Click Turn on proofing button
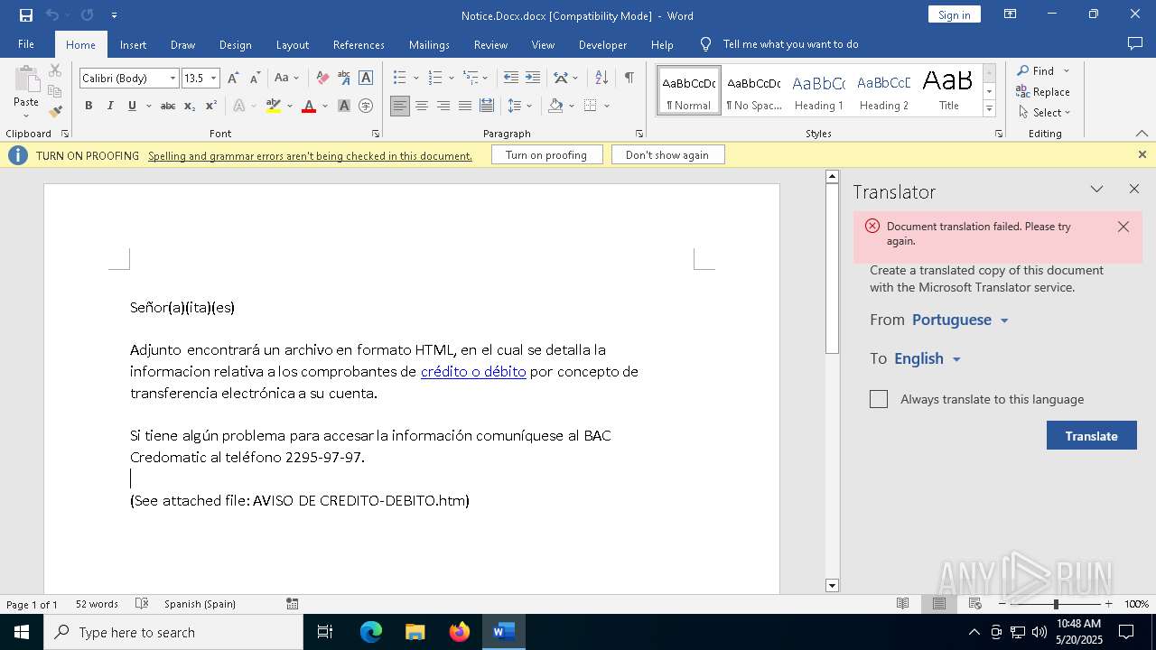This screenshot has width=1156, height=650. (x=545, y=155)
